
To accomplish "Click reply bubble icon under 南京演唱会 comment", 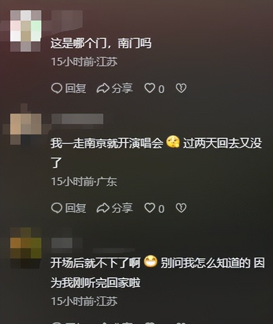I will pyautogui.click(x=56, y=208).
